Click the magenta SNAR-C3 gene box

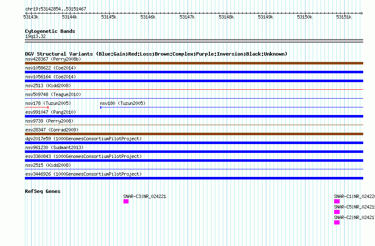click(126, 201)
